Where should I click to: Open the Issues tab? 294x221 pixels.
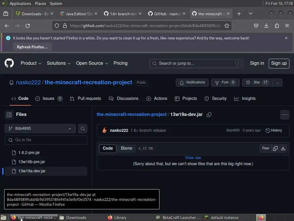point(49,98)
